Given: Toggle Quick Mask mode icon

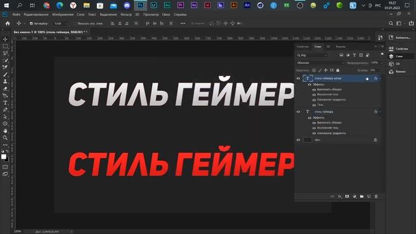Looking at the screenshot, I should click(x=5, y=167).
